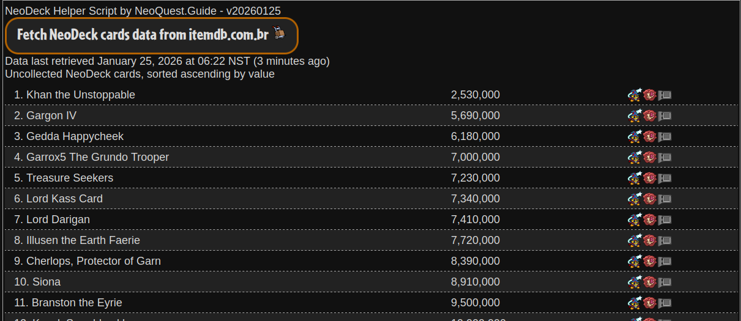This screenshot has height=321, width=741.
Task: Click the Treasure Seekers card name
Action: (69, 178)
